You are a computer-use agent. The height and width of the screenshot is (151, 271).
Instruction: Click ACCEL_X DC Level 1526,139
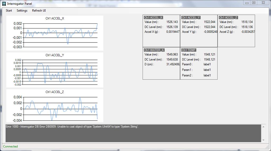(x=172, y=27)
